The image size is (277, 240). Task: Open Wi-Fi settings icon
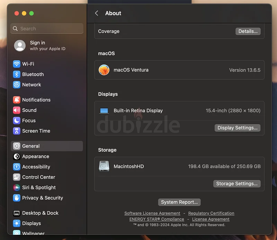[17, 64]
